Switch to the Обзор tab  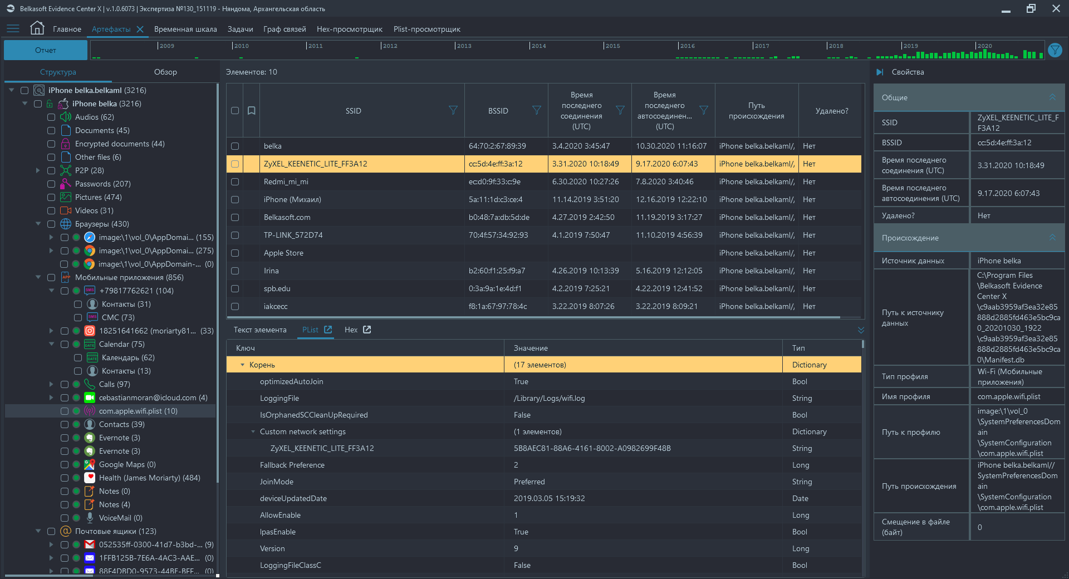click(x=165, y=72)
